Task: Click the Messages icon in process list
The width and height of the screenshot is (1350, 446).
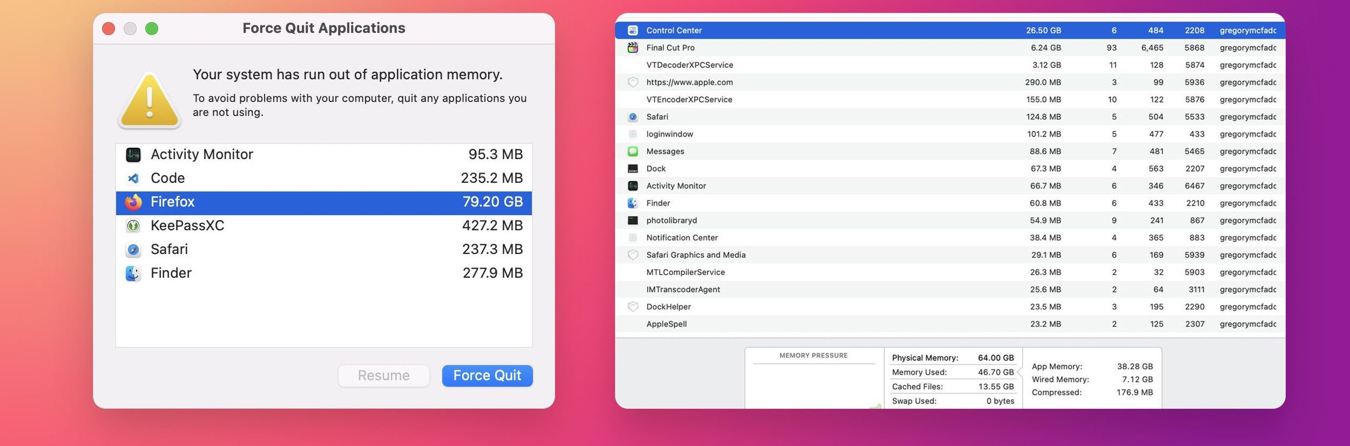Action: pyautogui.click(x=633, y=152)
